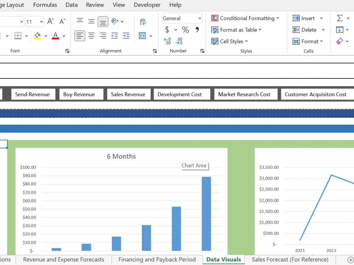The width and height of the screenshot is (354, 265).
Task: Toggle center alignment button
Action: pyautogui.click(x=91, y=36)
